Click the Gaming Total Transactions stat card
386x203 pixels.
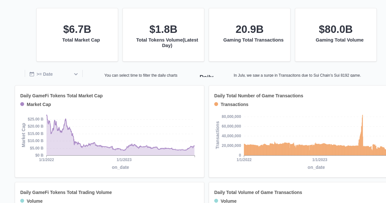pyautogui.click(x=250, y=34)
